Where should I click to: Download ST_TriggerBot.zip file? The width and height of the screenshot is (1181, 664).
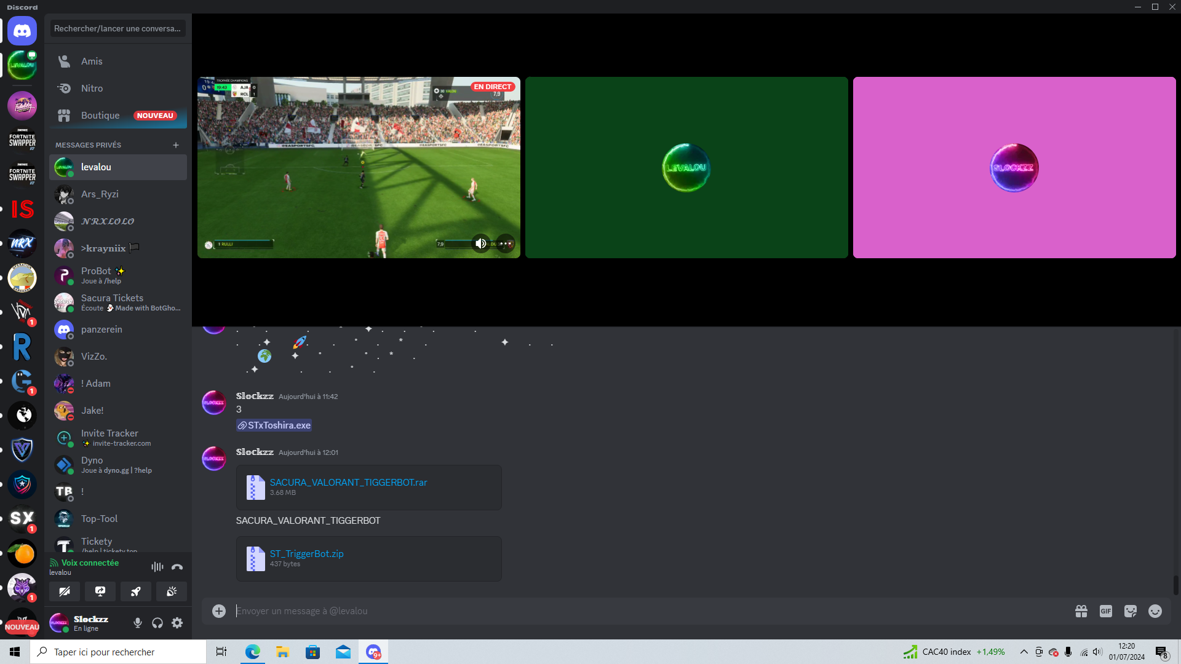coord(306,554)
